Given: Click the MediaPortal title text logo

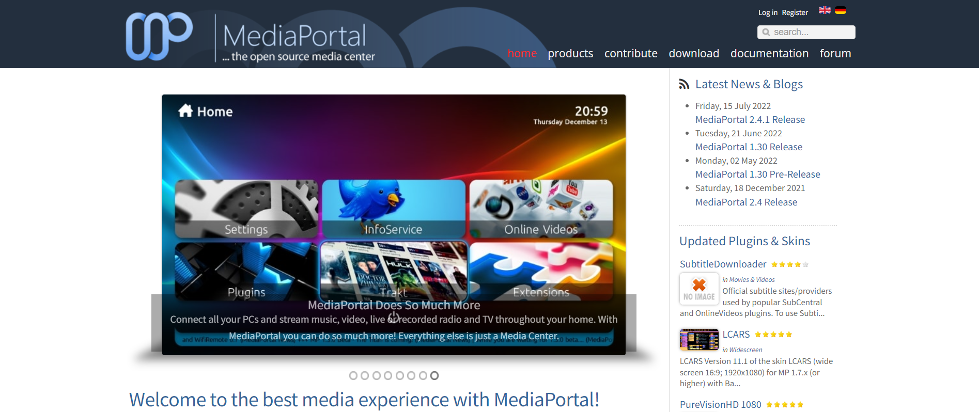Looking at the screenshot, I should click(294, 36).
